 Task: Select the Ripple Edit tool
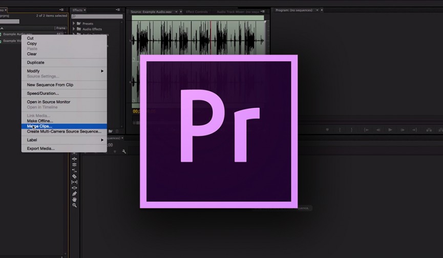coord(74,159)
